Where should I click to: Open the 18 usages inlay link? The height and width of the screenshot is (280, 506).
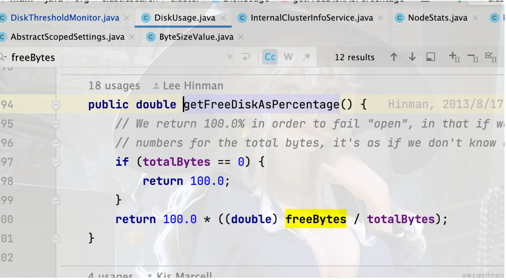point(114,86)
